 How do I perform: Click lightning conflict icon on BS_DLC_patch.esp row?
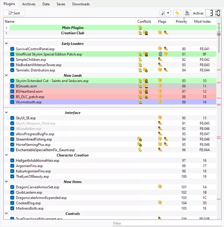point(140,97)
